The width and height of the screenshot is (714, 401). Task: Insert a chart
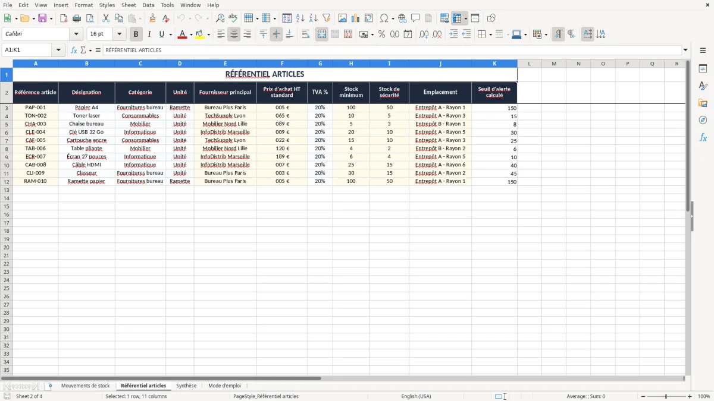tap(356, 18)
